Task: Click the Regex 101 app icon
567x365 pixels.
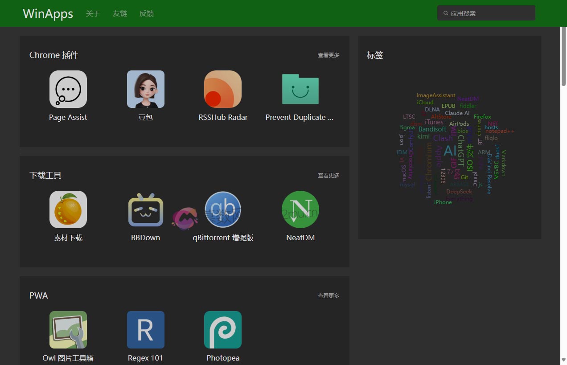Action: 145,330
